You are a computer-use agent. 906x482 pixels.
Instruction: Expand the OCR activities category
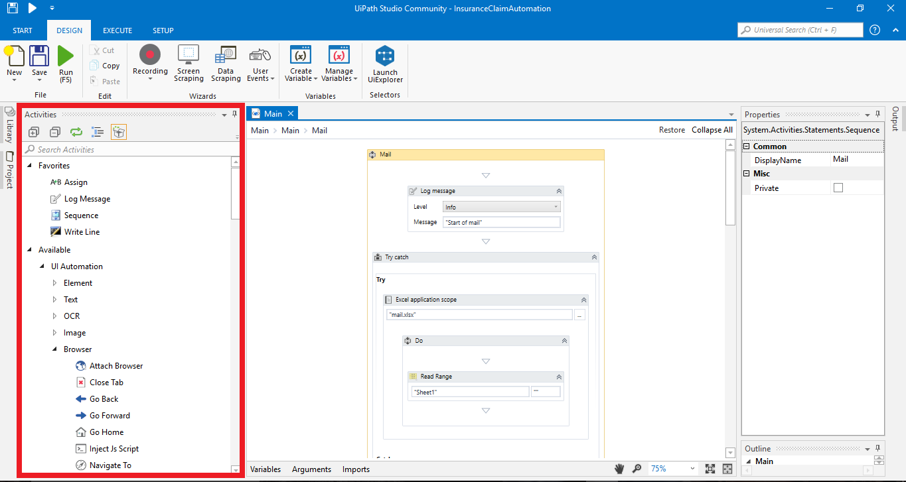(x=55, y=316)
